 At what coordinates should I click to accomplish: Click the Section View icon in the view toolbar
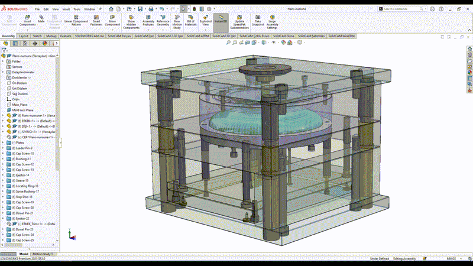[x=247, y=43]
